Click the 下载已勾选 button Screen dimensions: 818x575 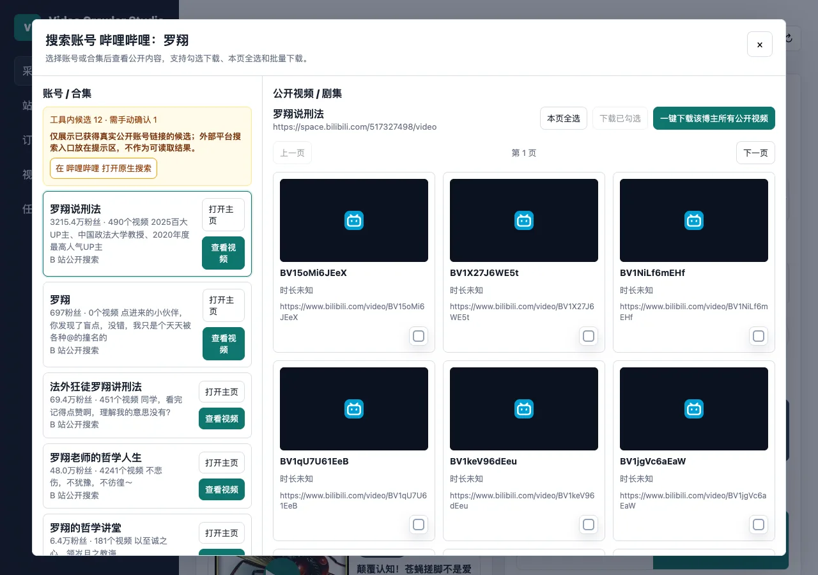coord(620,118)
